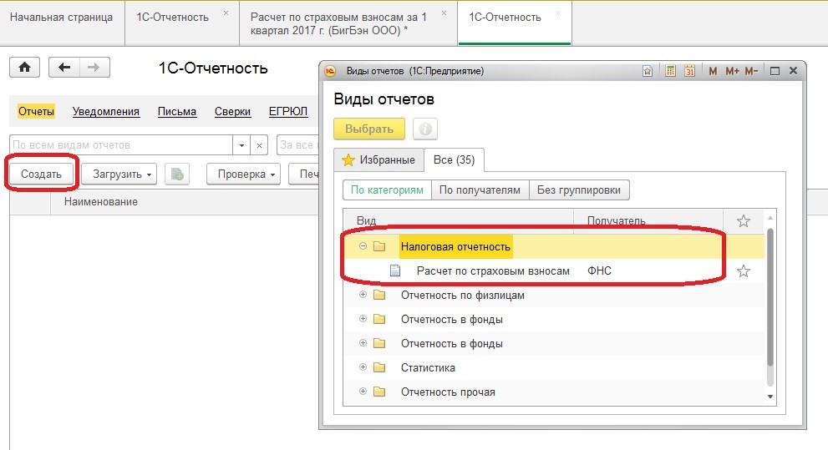Click the Получатель column header

pos(648,221)
